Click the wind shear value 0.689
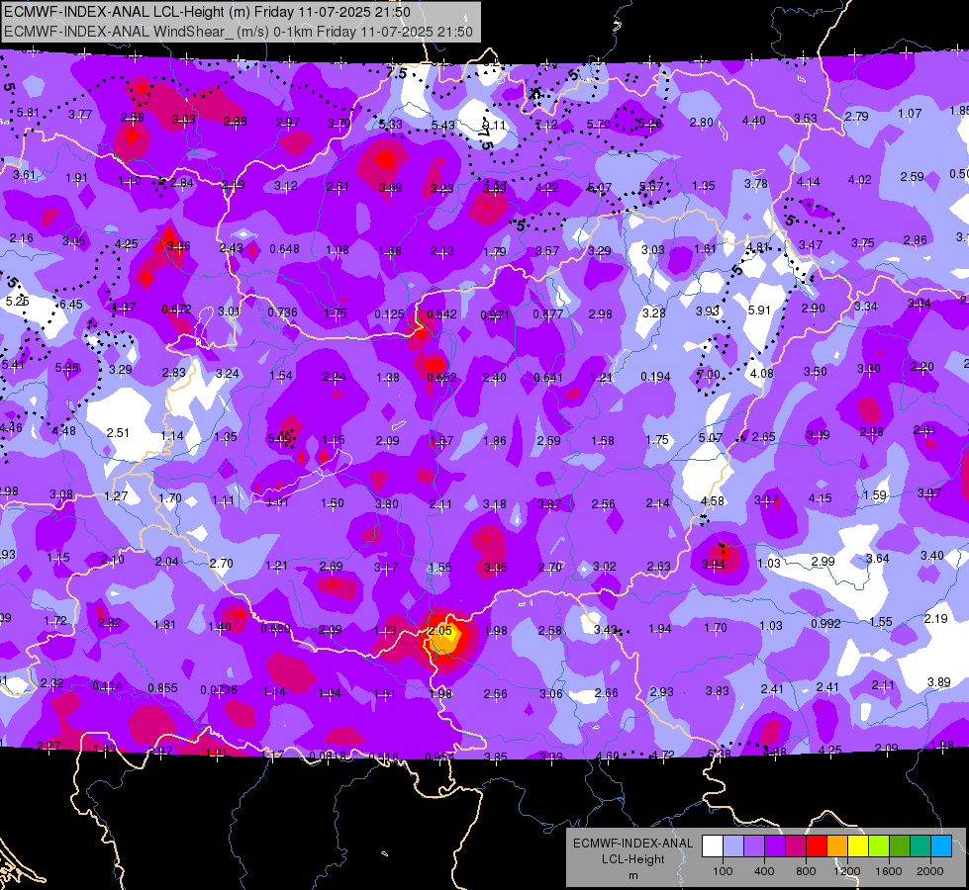This screenshot has width=969, height=890. 275,629
